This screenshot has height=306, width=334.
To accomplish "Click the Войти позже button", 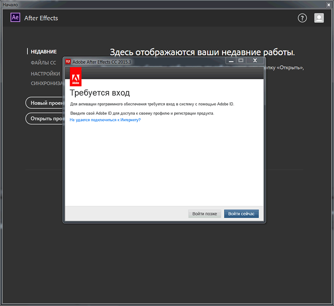I will tap(205, 214).
